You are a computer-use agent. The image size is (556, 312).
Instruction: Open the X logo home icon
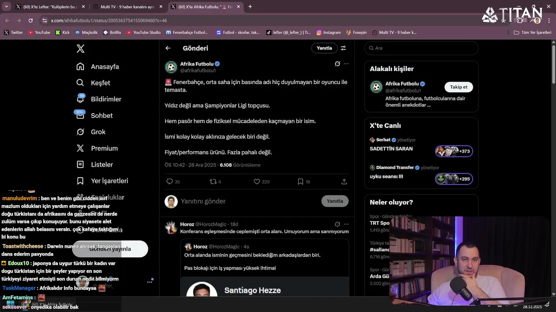click(x=80, y=49)
